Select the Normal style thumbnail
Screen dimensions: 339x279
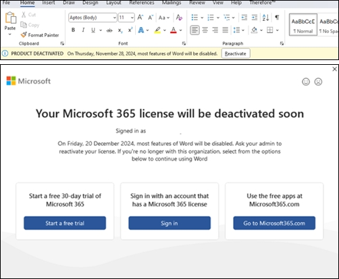[x=303, y=25]
